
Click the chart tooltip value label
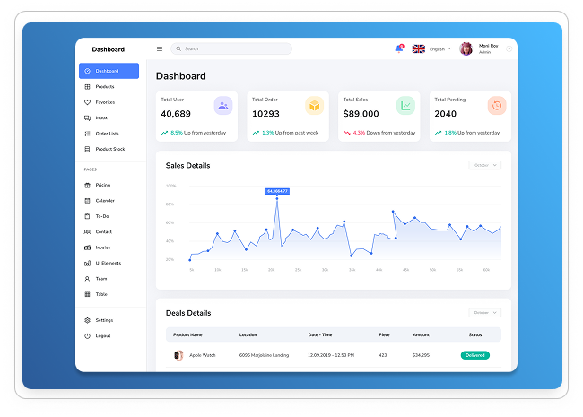pyautogui.click(x=277, y=191)
